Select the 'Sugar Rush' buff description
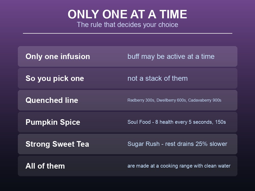 click(177, 144)
